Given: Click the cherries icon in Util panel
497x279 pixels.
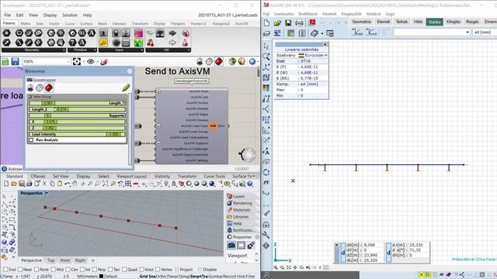Looking at the screenshot, I should click(150, 43).
